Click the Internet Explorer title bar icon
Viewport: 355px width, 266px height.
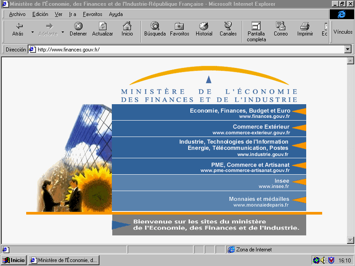pyautogui.click(x=5, y=4)
